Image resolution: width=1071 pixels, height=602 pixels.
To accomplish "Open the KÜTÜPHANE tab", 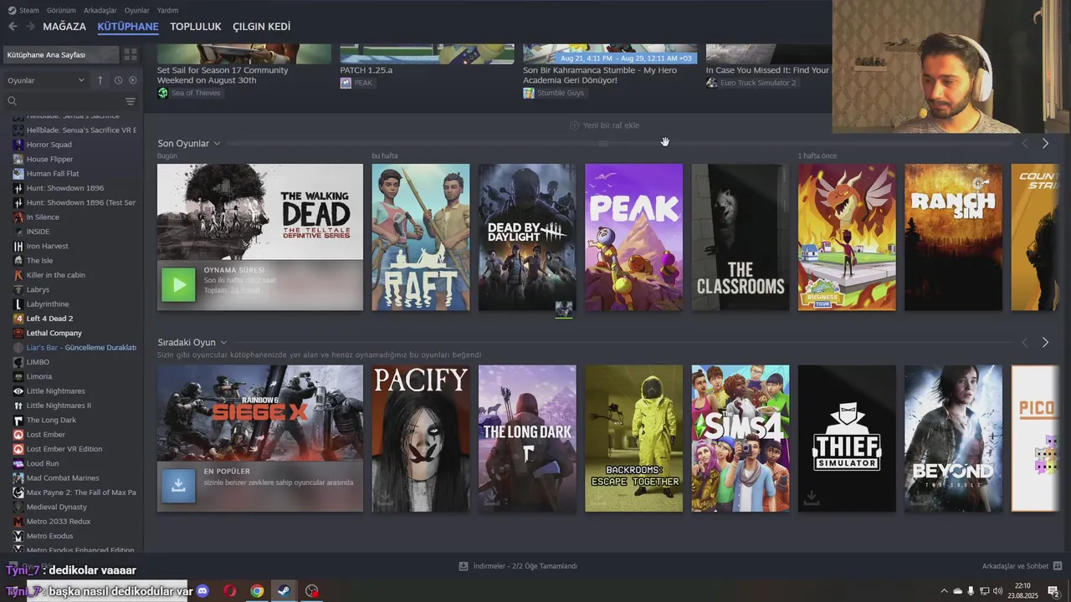I will pyautogui.click(x=128, y=27).
